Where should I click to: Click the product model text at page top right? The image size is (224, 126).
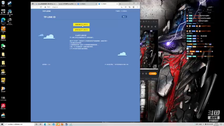[121, 11]
